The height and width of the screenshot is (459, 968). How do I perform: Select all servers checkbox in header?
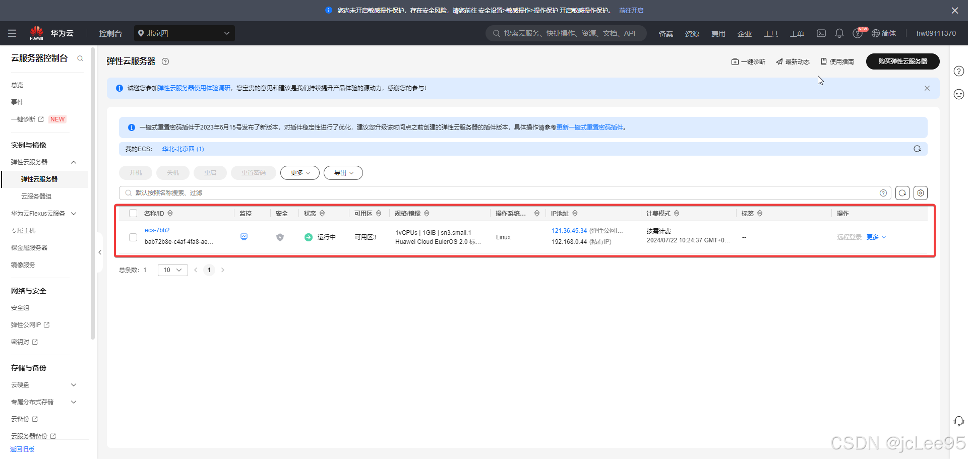[133, 214]
